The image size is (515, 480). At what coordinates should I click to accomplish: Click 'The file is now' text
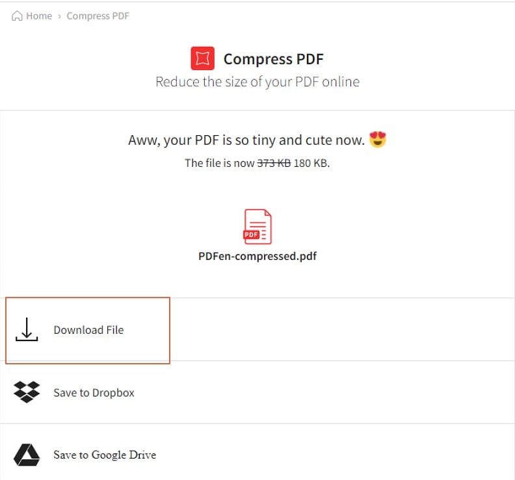220,163
